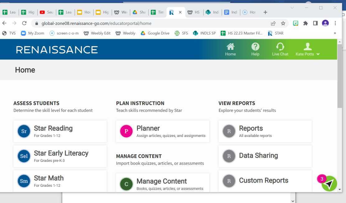The width and height of the screenshot is (346, 203).
Task: Open Help question mark icon
Action: [x=255, y=47]
